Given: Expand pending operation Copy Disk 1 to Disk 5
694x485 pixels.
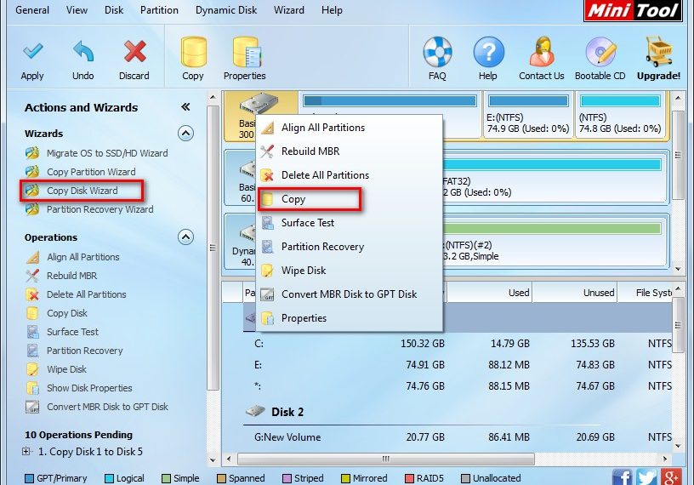Looking at the screenshot, I should [x=26, y=451].
